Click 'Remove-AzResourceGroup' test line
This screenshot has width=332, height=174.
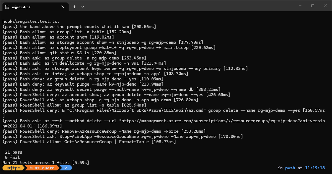click(104, 131)
